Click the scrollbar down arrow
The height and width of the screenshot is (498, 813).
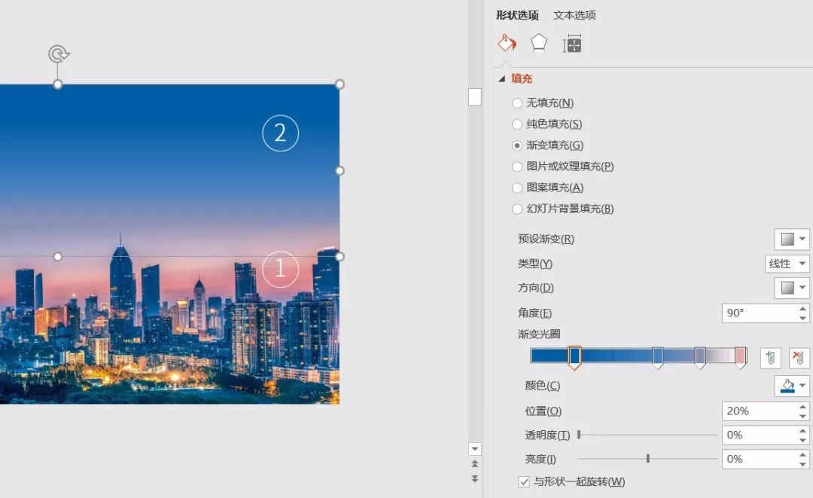(x=474, y=448)
